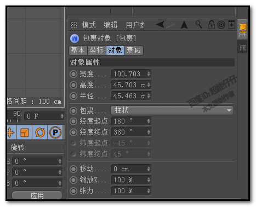Click the back arrow in attribute manager
256x207 pixels.
[x=160, y=24]
